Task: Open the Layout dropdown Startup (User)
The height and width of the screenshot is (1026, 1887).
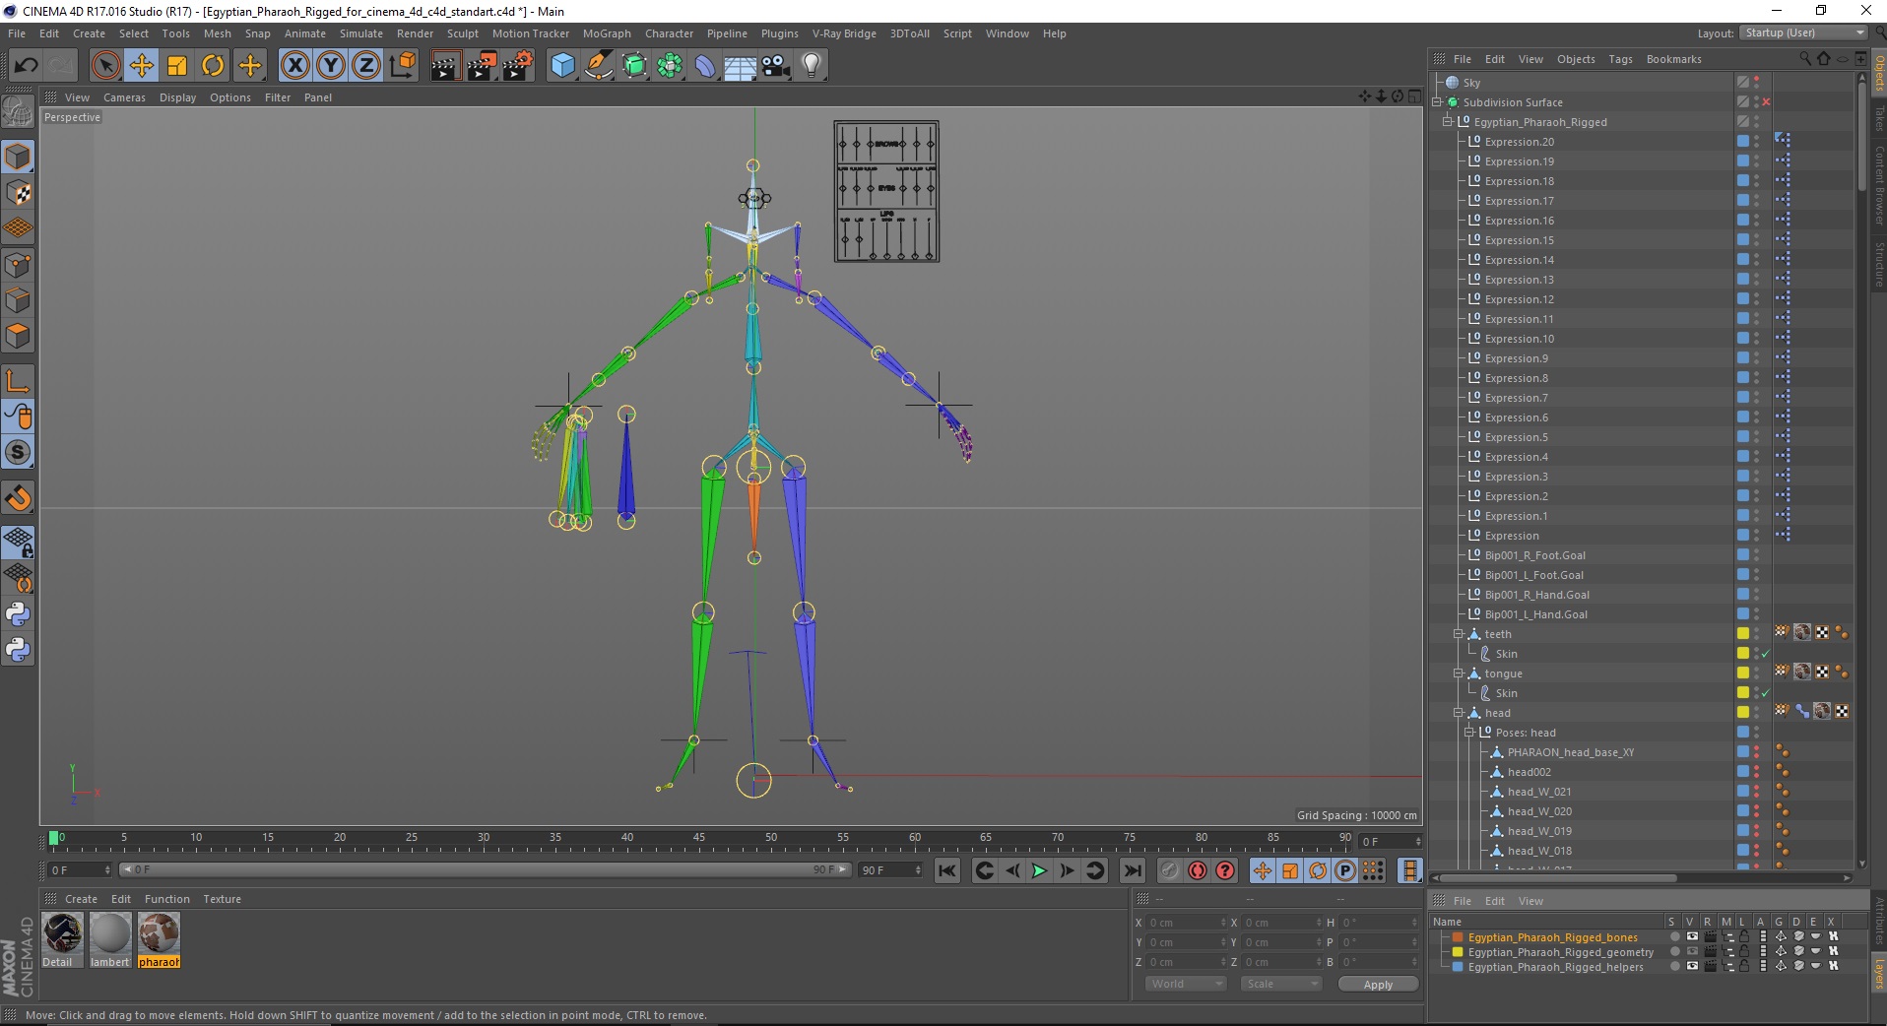Action: tap(1803, 33)
